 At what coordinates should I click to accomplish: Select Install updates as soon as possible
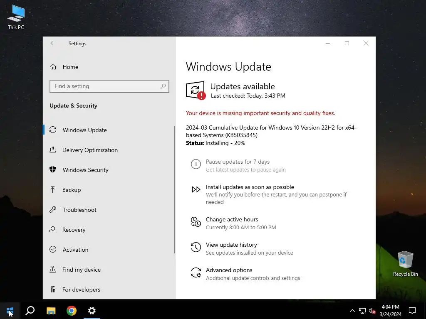250,187
